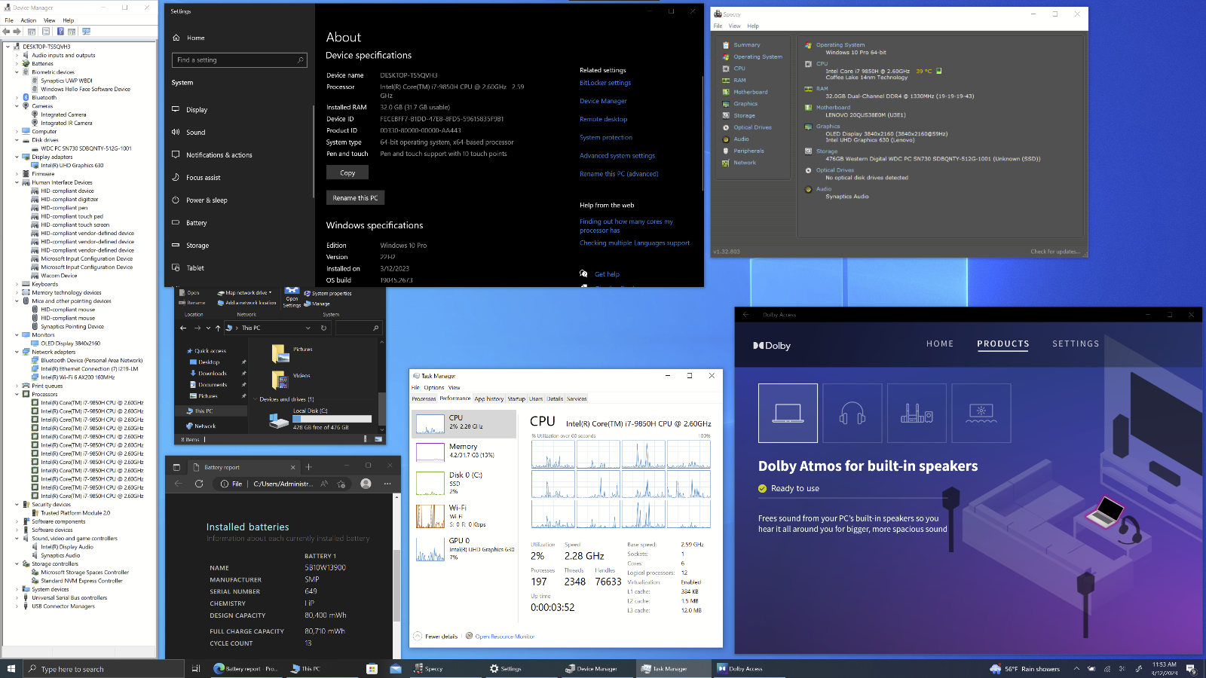Open Motherboard section in Speccy
The width and height of the screenshot is (1206, 678).
pyautogui.click(x=751, y=92)
